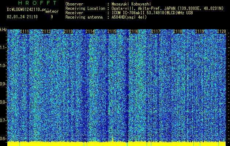Click the red meteor echo dot near 0.75 kHz
230x146 pixels.
(113, 112)
